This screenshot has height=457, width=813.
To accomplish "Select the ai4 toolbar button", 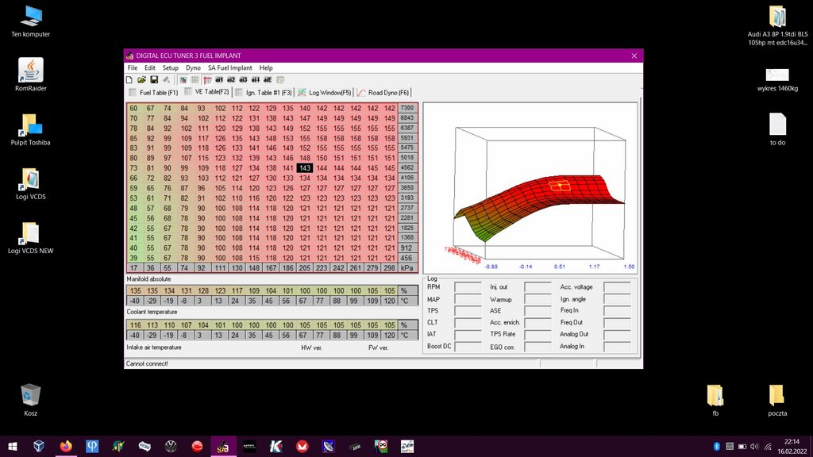I will (256, 80).
